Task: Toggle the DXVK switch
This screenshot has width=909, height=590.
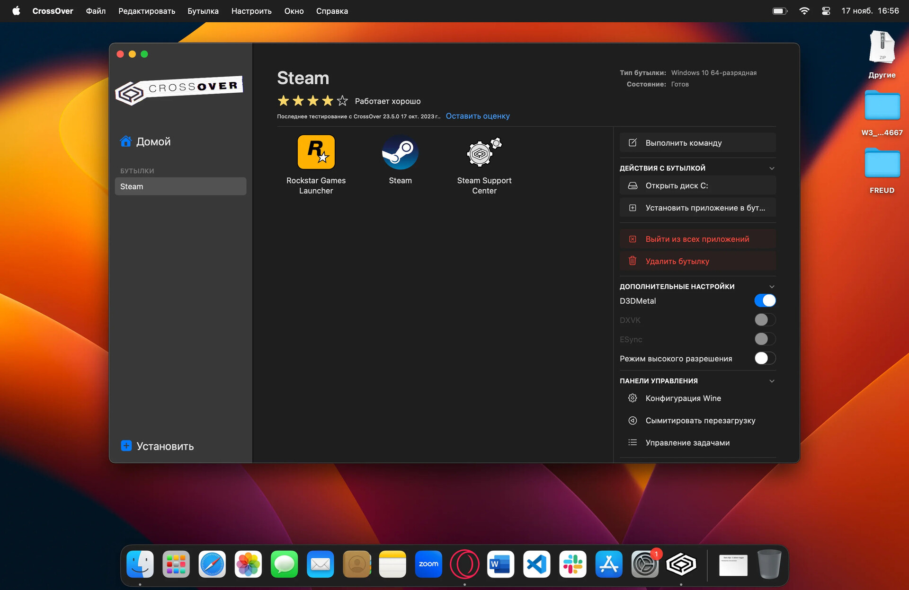Action: click(x=765, y=320)
